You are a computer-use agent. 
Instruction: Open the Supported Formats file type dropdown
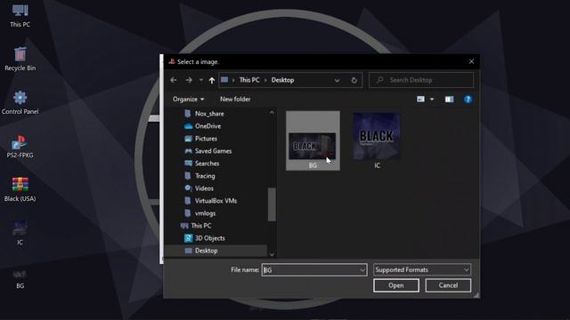[422, 269]
